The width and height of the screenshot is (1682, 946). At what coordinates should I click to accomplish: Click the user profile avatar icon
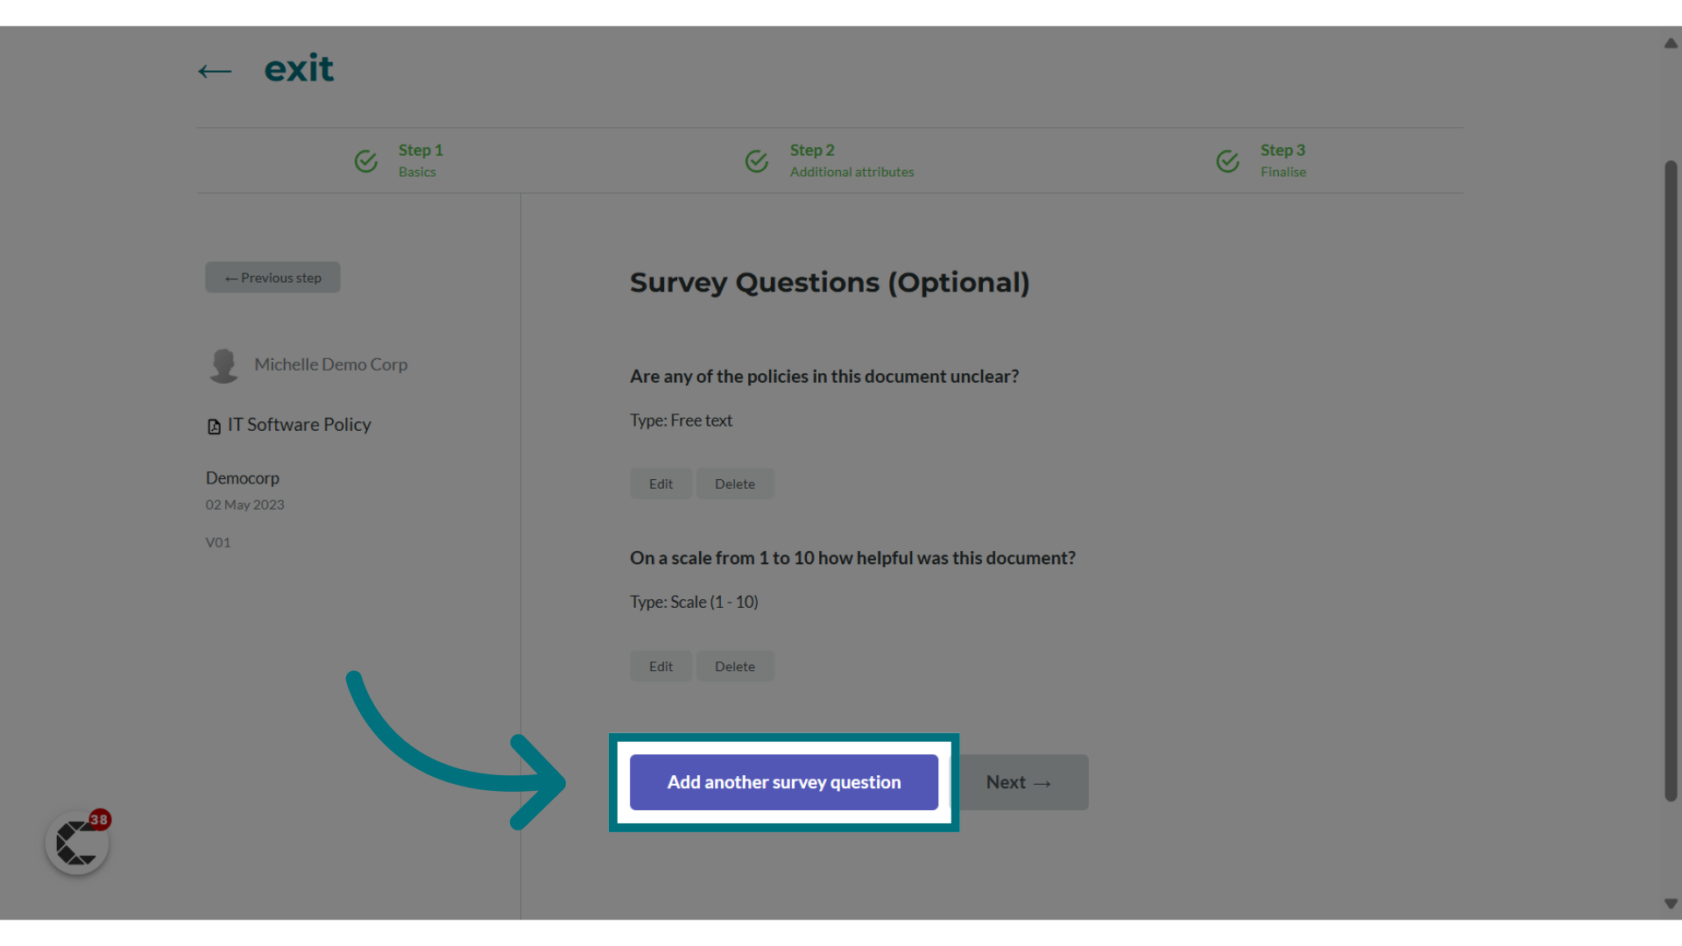coord(223,364)
